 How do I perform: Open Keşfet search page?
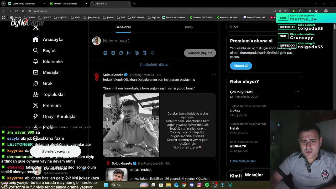[x=44, y=50]
